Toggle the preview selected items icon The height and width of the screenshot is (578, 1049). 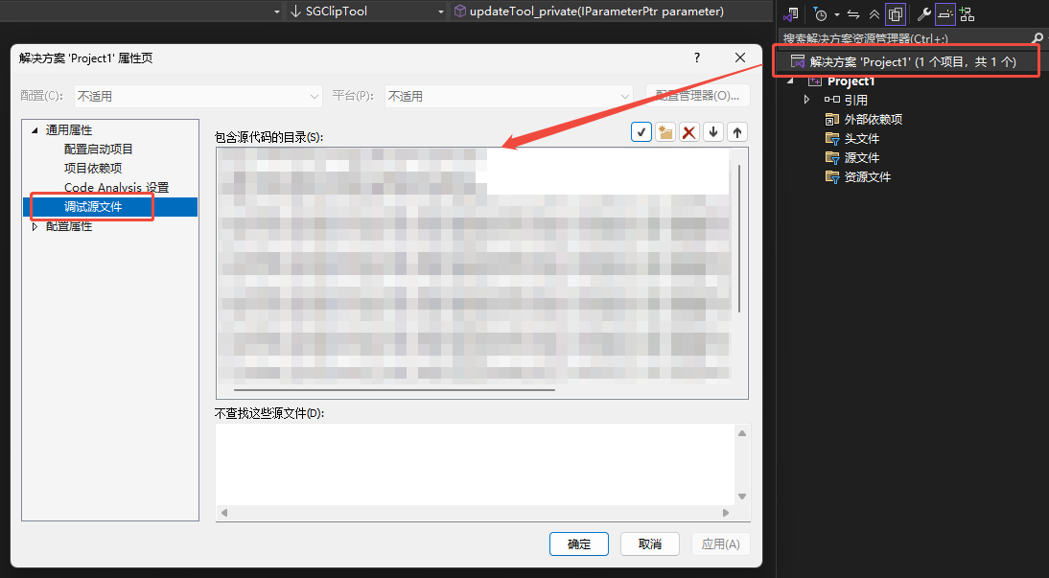944,13
